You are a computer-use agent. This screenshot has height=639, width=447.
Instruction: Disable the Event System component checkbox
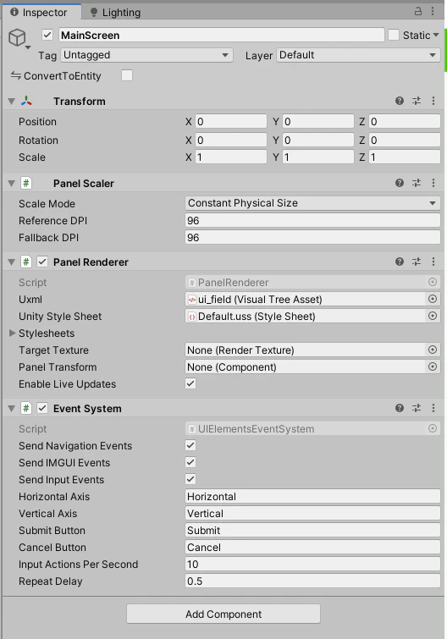coord(42,408)
